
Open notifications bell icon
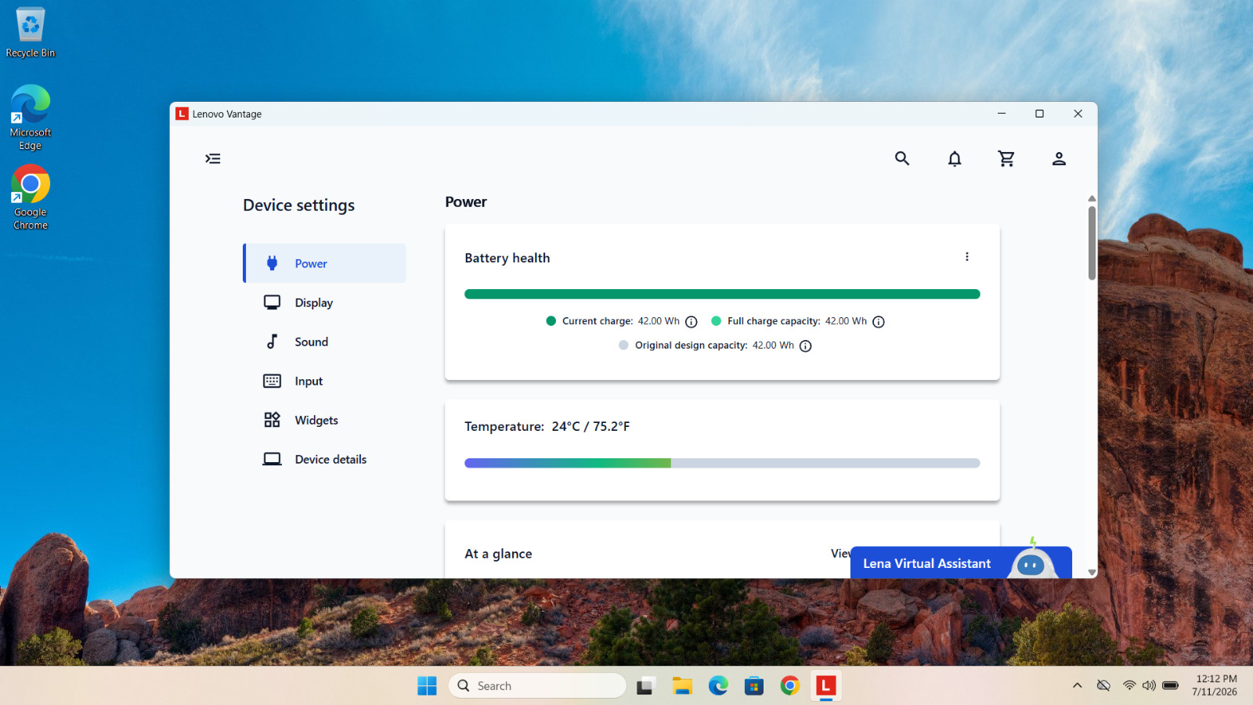click(955, 159)
